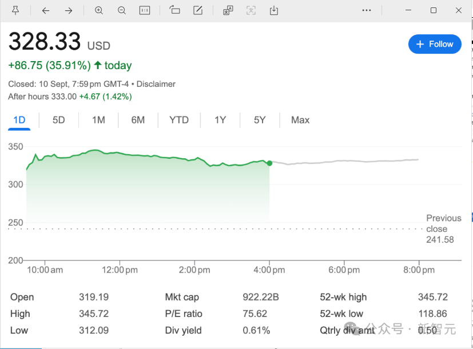Pin the image viewer window on top
This screenshot has height=349, width=473.
tap(15, 10)
